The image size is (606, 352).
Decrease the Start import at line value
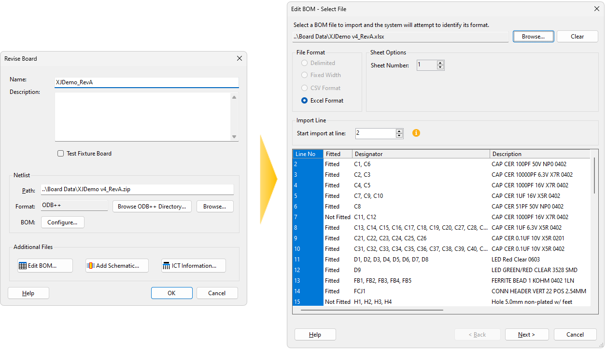pos(399,136)
